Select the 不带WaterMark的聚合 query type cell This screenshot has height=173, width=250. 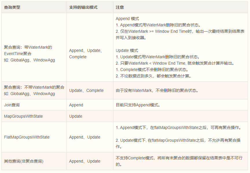click(34, 90)
